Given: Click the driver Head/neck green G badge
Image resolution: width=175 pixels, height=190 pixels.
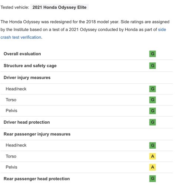Looking at the screenshot, I should click(152, 89).
